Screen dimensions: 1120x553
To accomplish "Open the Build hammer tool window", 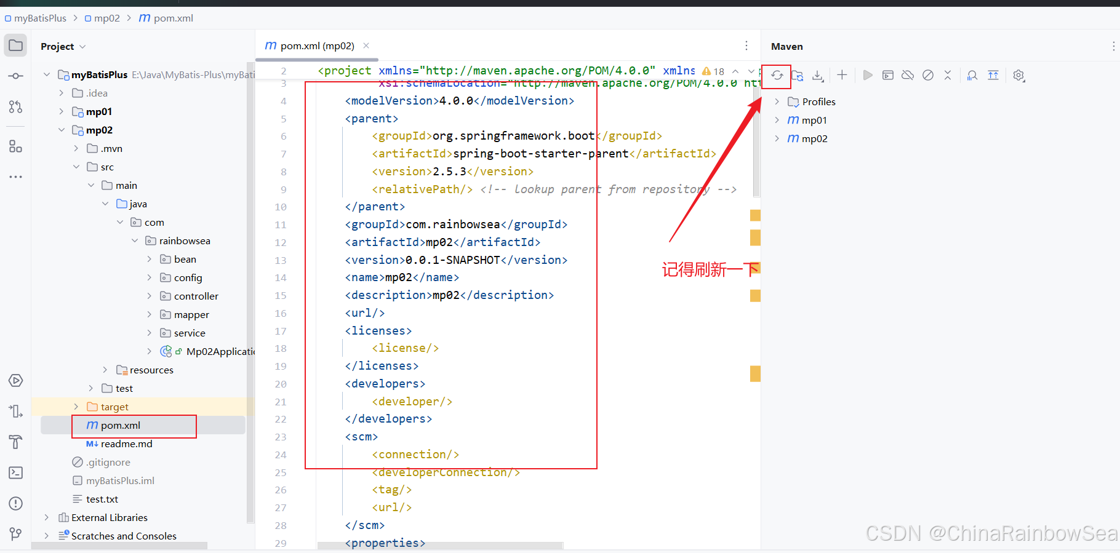I will click(x=15, y=442).
